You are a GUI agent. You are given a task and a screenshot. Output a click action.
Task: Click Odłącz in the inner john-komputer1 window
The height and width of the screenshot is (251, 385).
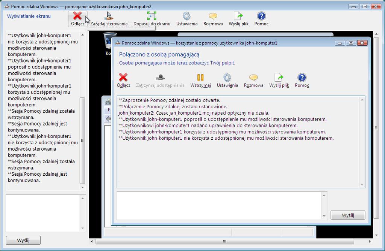point(123,80)
